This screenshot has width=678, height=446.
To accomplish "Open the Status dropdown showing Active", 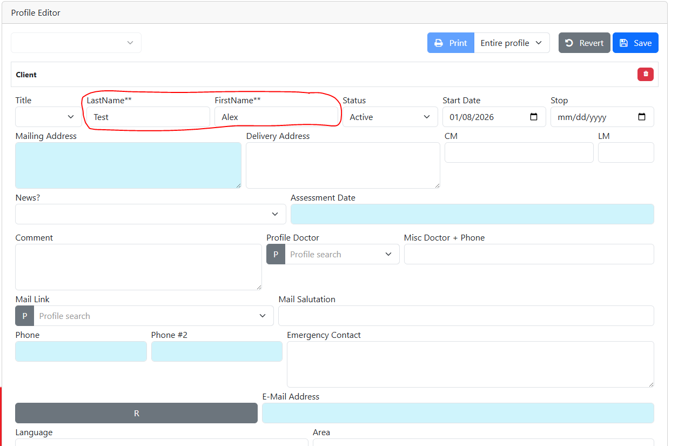I will [390, 117].
